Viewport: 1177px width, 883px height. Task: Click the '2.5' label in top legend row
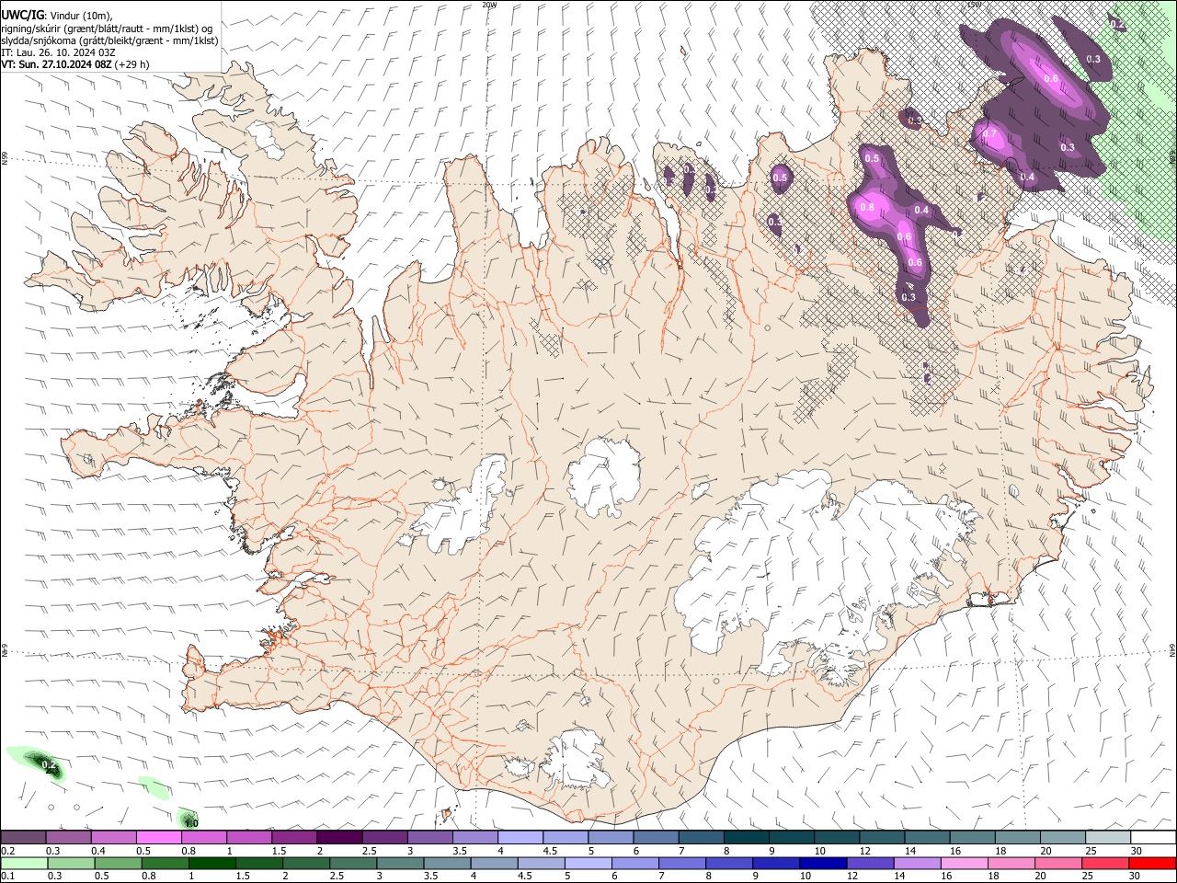tap(369, 851)
